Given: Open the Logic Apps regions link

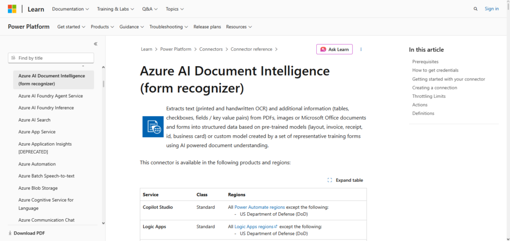Looking at the screenshot, I should pos(254,227).
